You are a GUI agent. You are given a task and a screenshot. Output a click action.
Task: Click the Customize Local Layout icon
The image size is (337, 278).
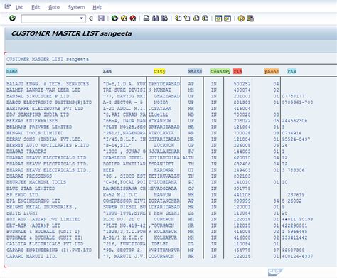click(x=250, y=18)
